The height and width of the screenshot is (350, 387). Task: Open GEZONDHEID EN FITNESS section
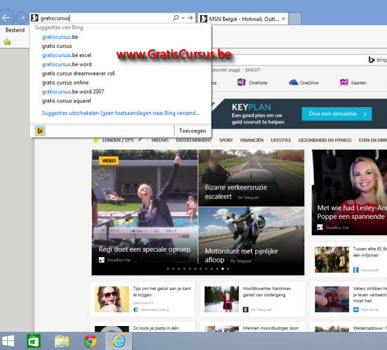click(325, 140)
